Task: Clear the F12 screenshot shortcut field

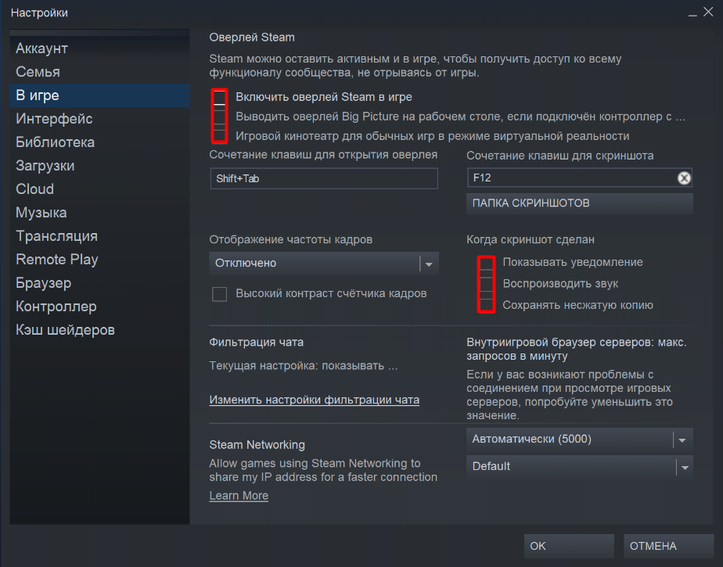Action: tap(684, 178)
